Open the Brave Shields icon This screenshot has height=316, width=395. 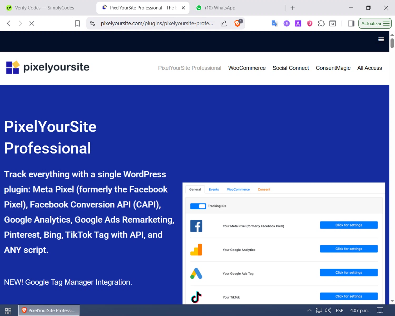click(x=238, y=23)
